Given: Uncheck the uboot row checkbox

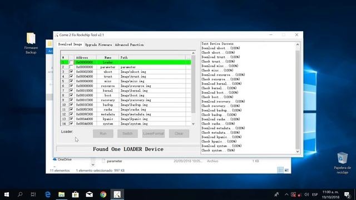Looking at the screenshot, I should (71, 72).
